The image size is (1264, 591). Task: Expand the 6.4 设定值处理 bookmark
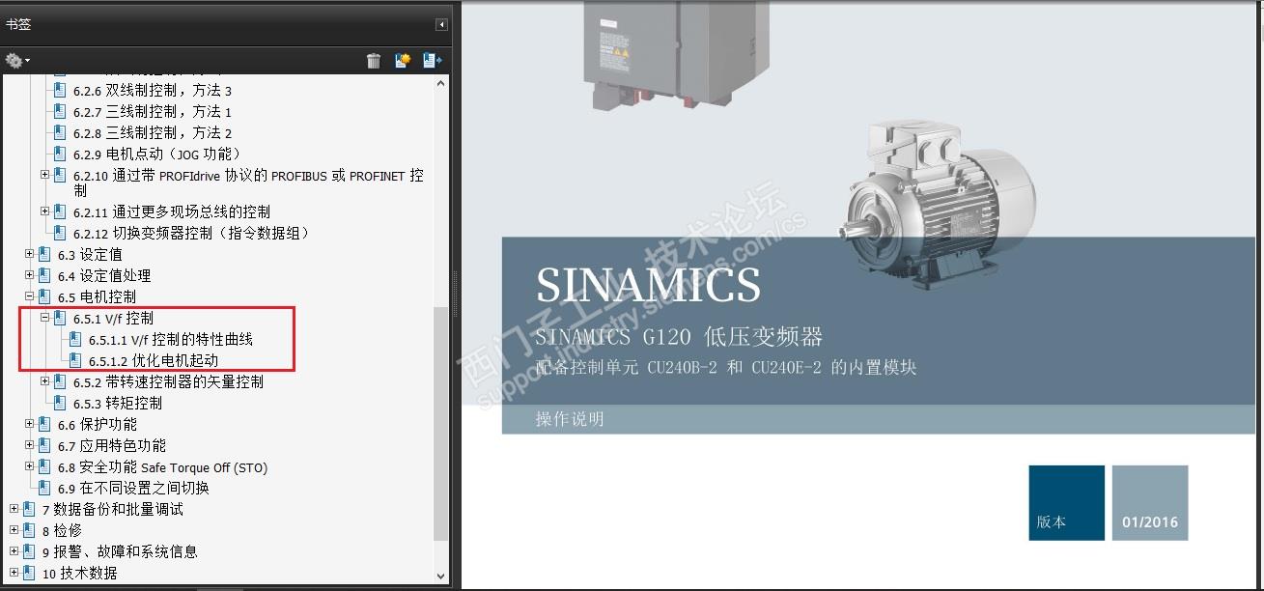coord(29,274)
